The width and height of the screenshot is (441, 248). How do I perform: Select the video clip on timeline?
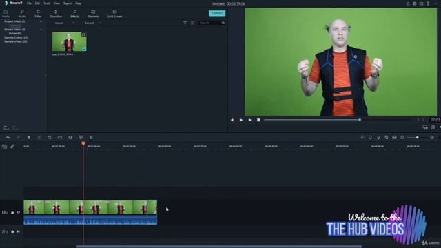click(x=90, y=207)
